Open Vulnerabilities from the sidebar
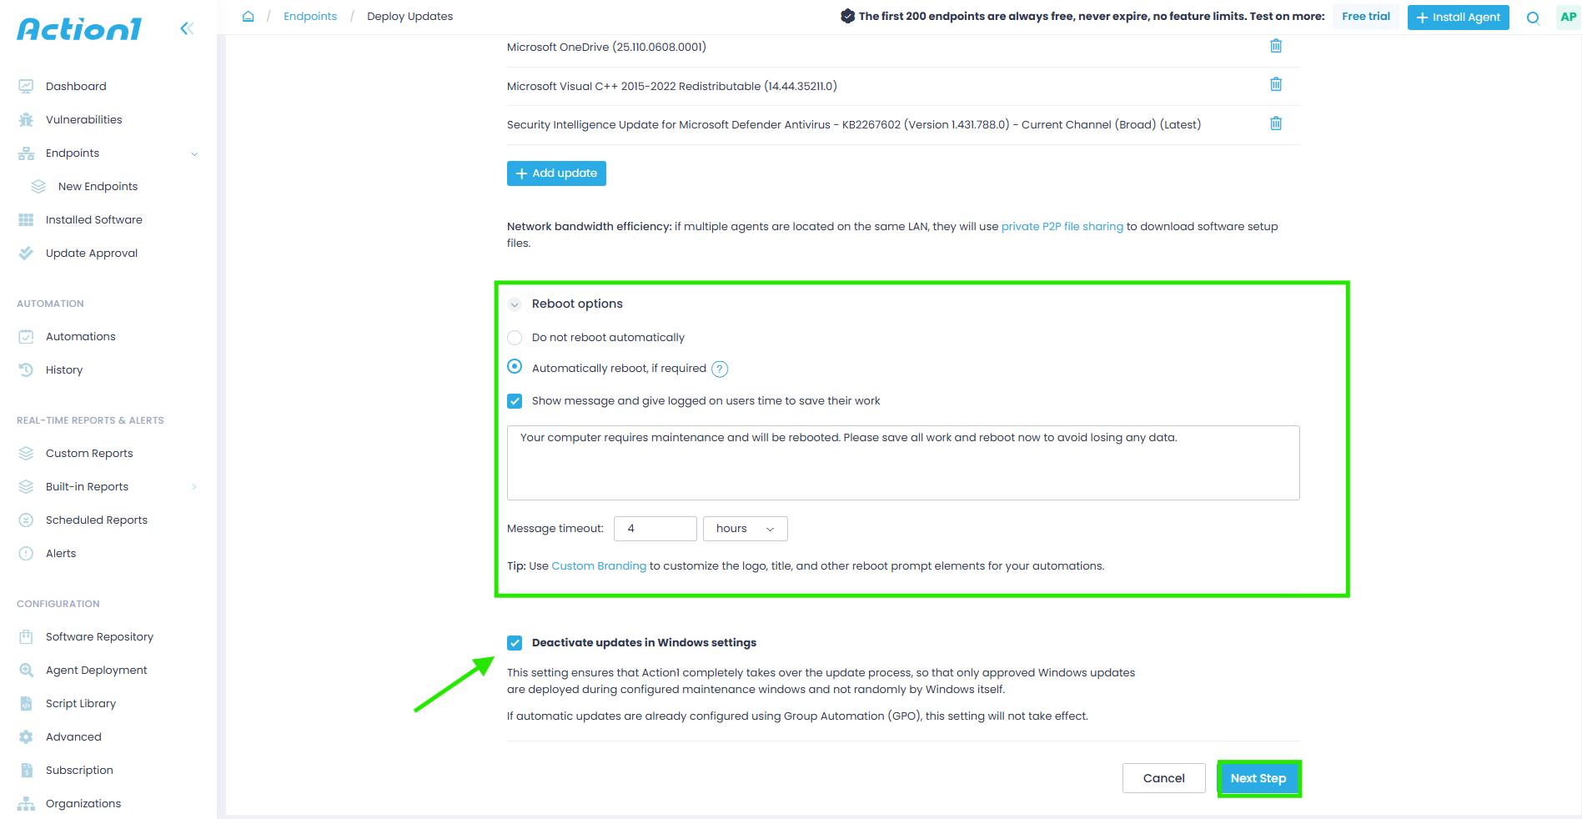The height and width of the screenshot is (819, 1582). (x=83, y=120)
